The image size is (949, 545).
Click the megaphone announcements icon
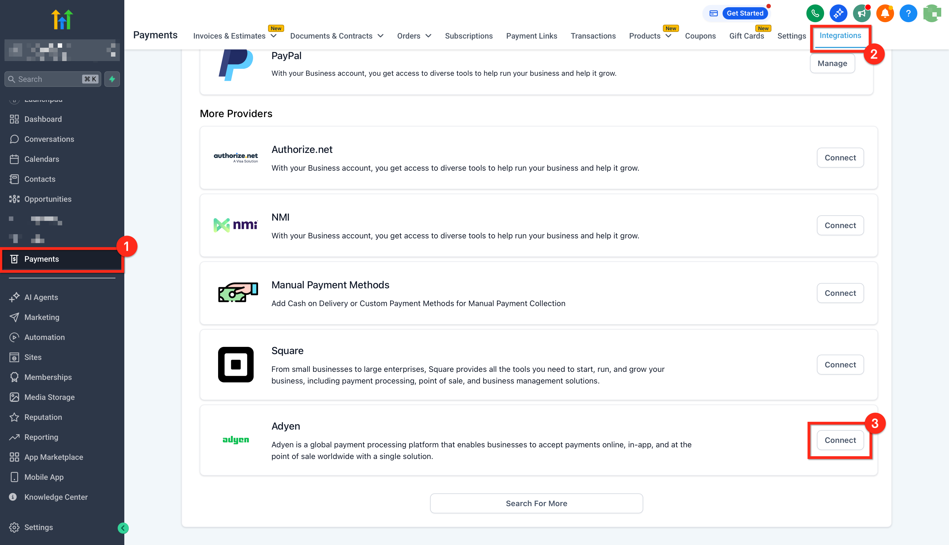(x=861, y=14)
